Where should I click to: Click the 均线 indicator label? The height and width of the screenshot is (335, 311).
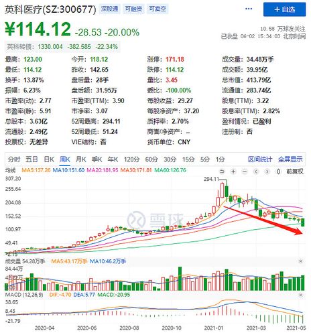pyautogui.click(x=10, y=170)
